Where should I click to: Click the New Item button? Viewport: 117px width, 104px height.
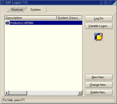point(99,77)
